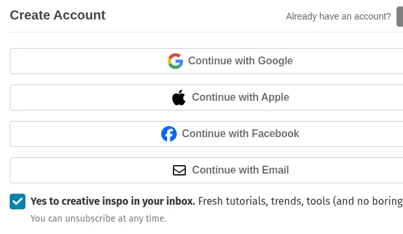Click the word 'Facebook' in the third button
This screenshot has height=234, width=403.
click(275, 133)
